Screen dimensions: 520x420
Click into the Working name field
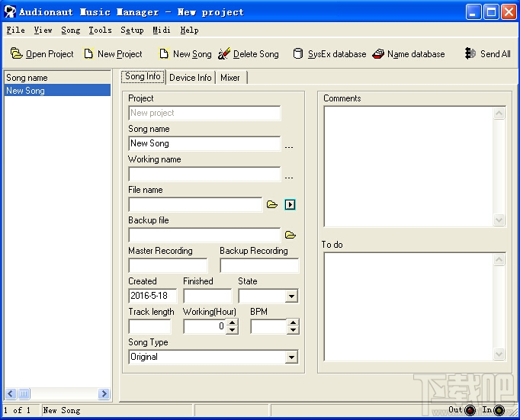[204, 175]
